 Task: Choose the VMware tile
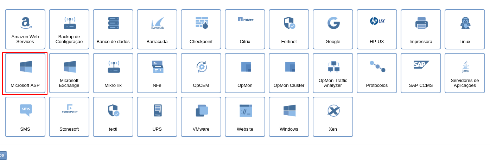(x=201, y=117)
